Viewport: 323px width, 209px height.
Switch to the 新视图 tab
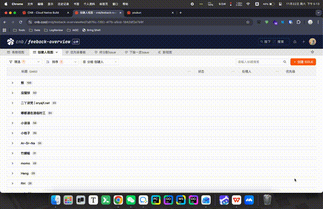pyautogui.click(x=165, y=53)
